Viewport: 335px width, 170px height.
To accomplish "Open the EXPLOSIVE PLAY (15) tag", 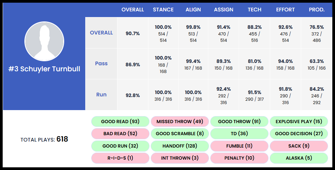I will click(299, 121).
